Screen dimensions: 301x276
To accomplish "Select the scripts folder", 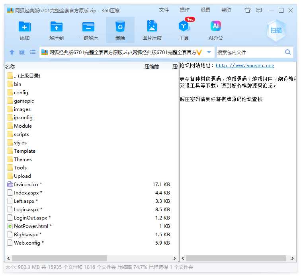I will (x=18, y=134).
